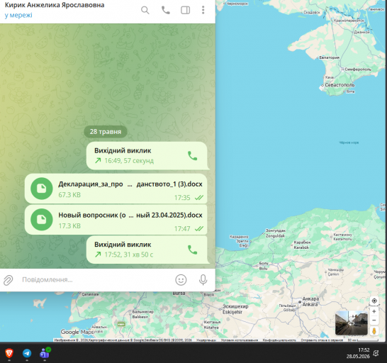Open the three-dot chat menu
Screen dimensions: 387x363
[203, 10]
